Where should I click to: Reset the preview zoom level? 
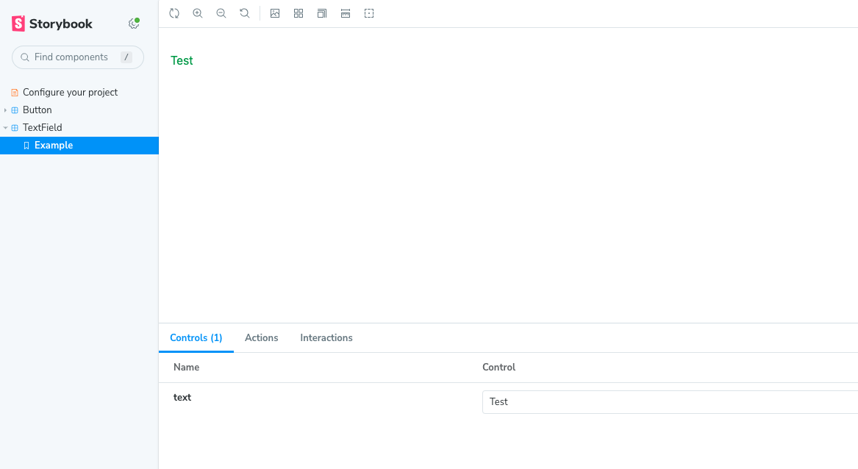[245, 13]
